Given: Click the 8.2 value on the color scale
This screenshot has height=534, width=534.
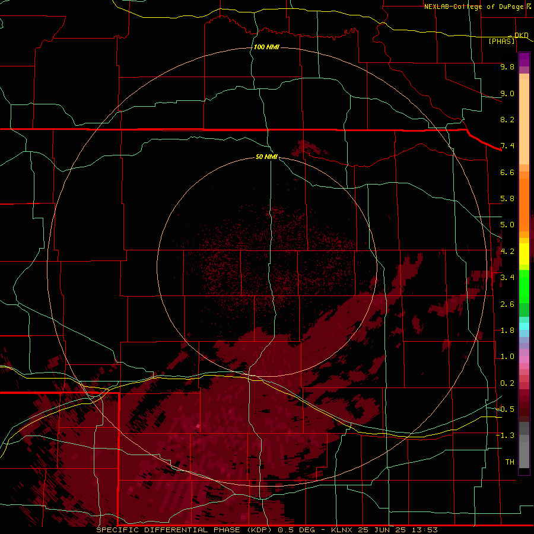Looking at the screenshot, I should point(507,119).
